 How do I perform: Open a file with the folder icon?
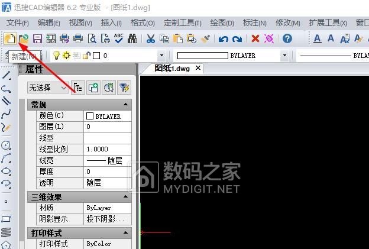pyautogui.click(x=24, y=38)
